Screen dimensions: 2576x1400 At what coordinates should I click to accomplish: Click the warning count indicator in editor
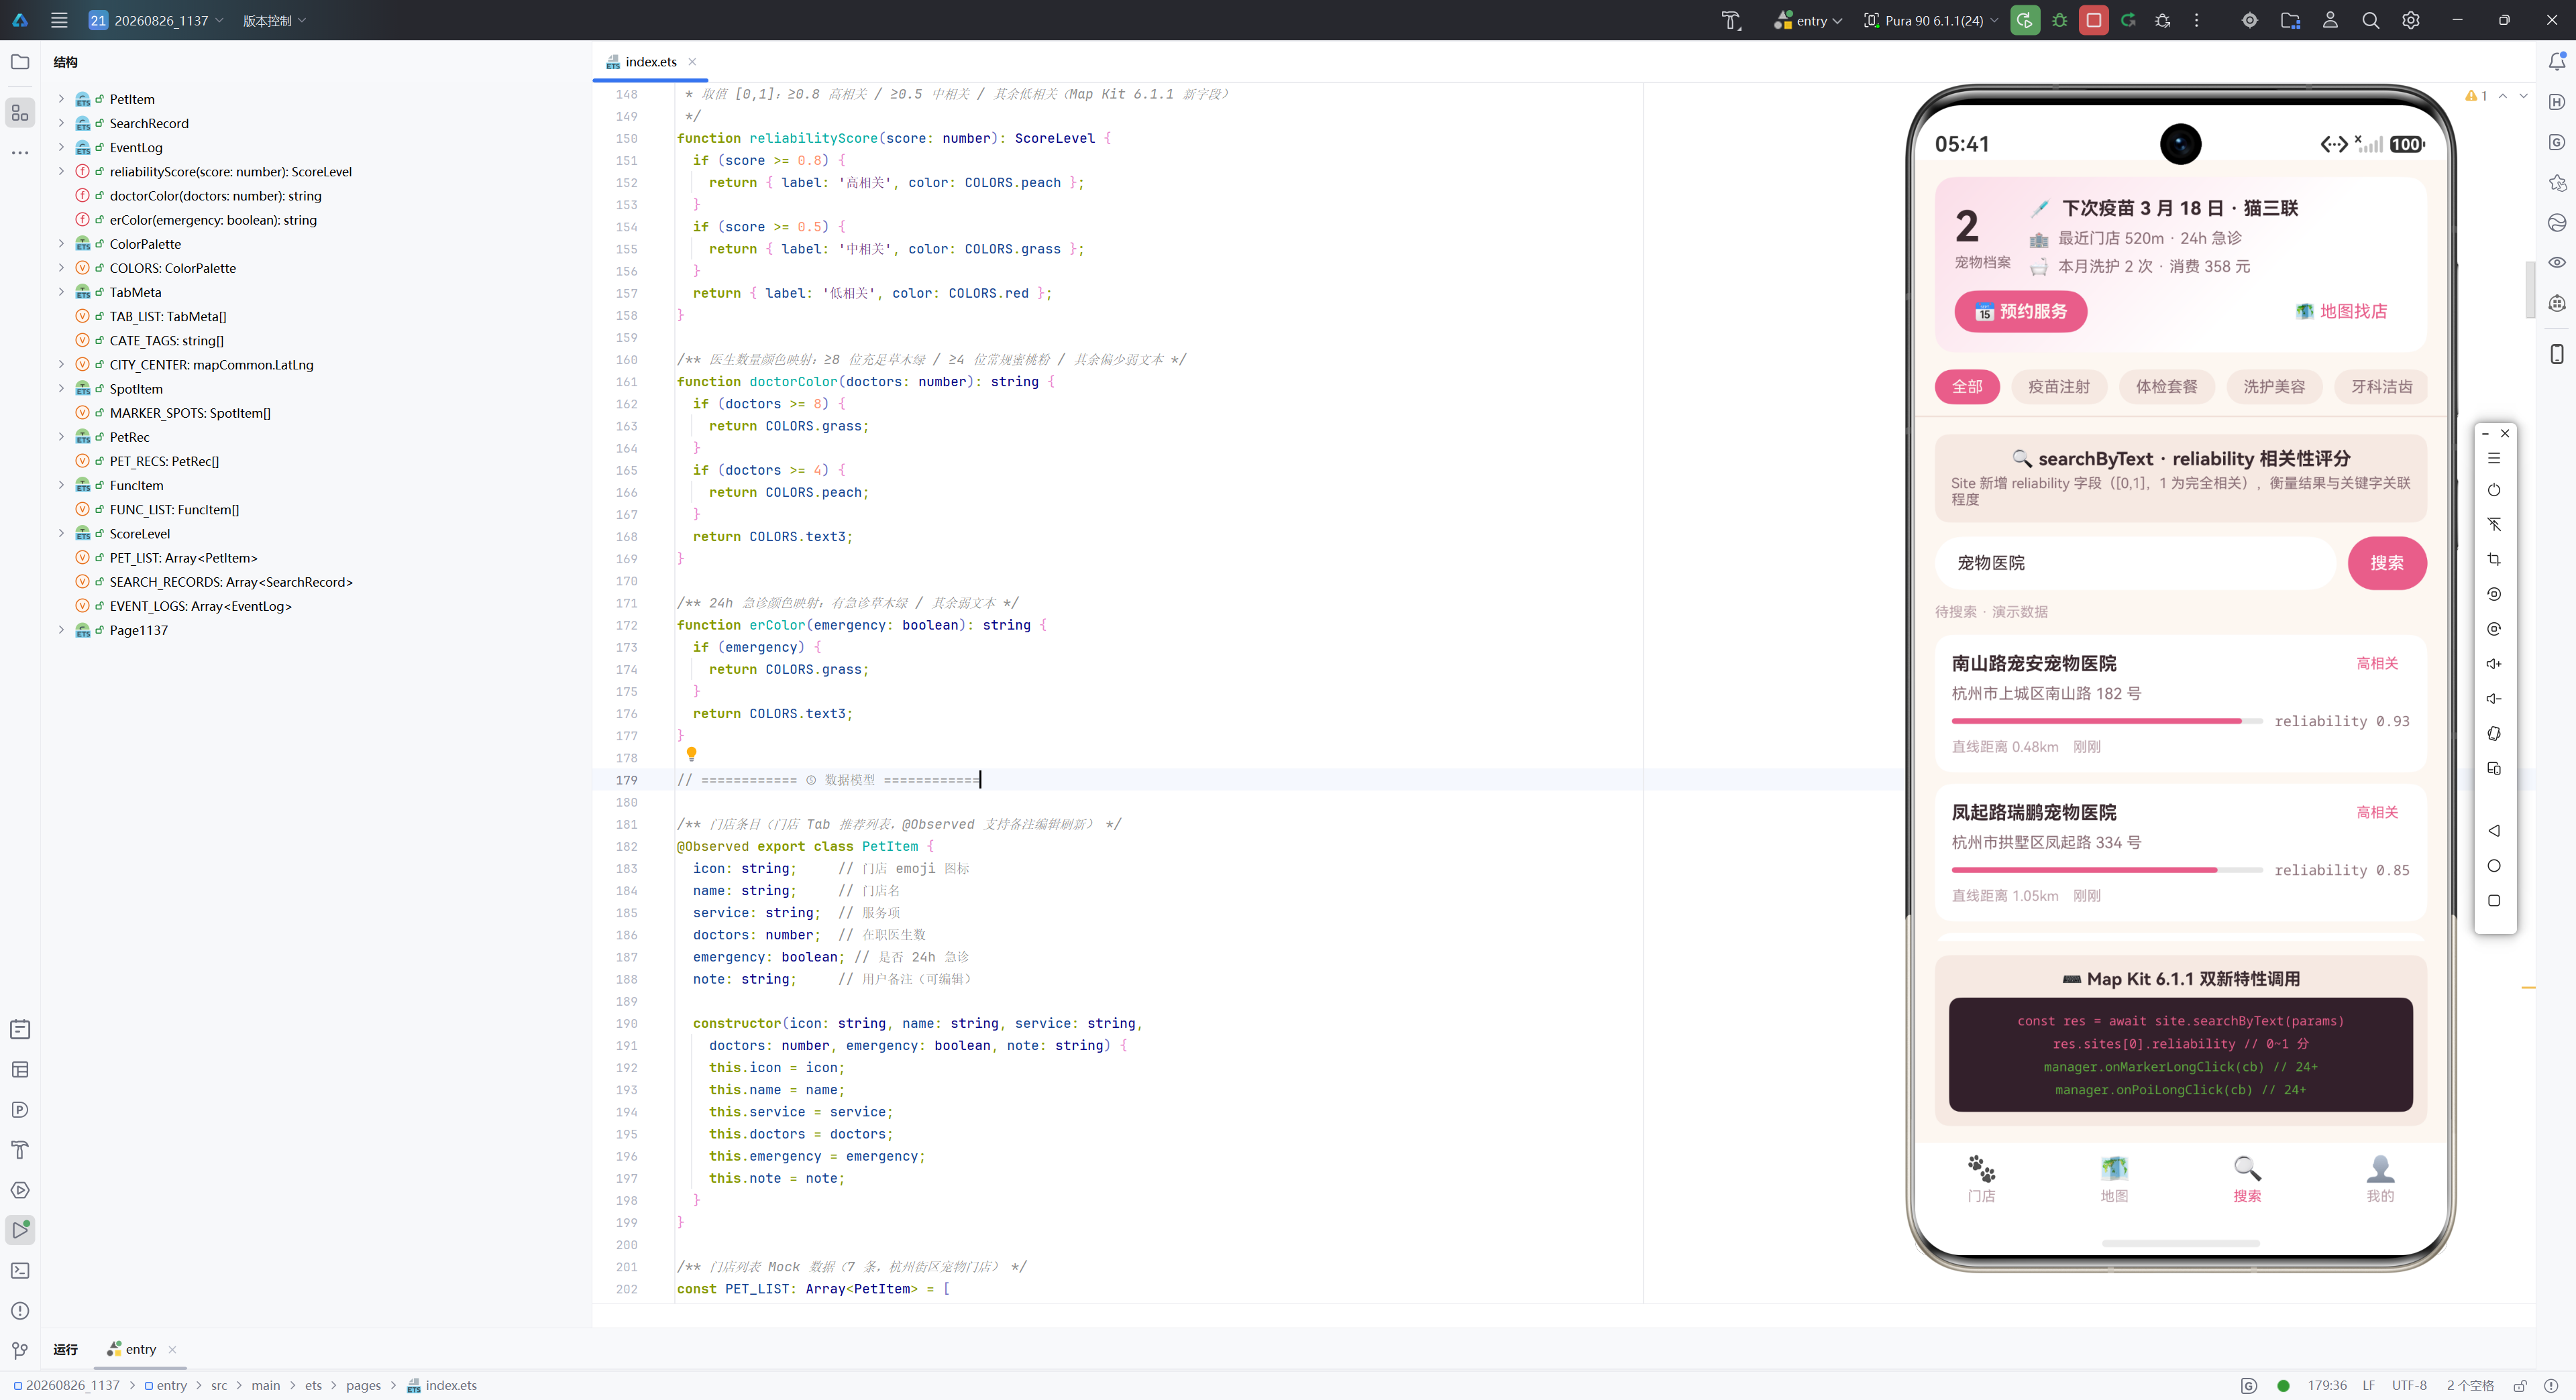[x=2476, y=96]
